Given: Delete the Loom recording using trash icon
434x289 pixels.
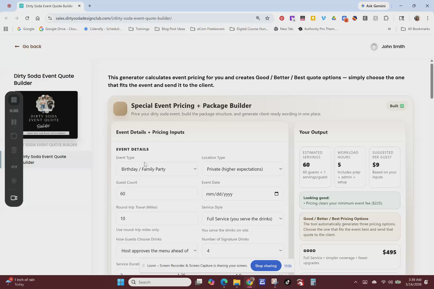Looking at the screenshot, I should click(14, 150).
